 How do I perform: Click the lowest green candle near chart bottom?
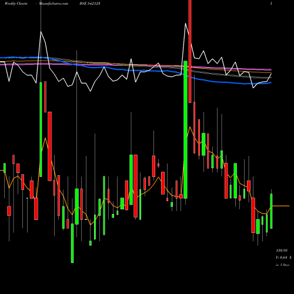[x=72, y=243]
